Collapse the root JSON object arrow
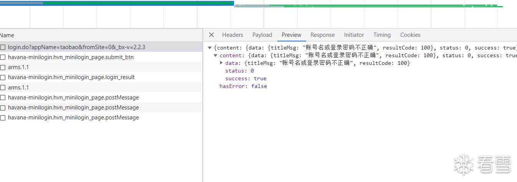 click(x=209, y=48)
